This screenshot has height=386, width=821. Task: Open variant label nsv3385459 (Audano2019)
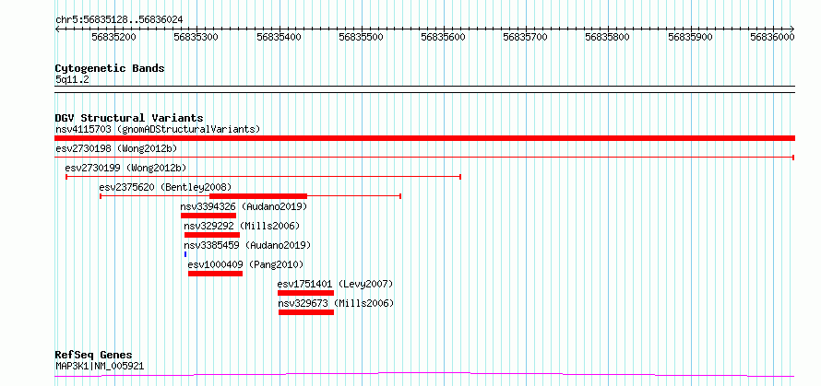(x=247, y=245)
